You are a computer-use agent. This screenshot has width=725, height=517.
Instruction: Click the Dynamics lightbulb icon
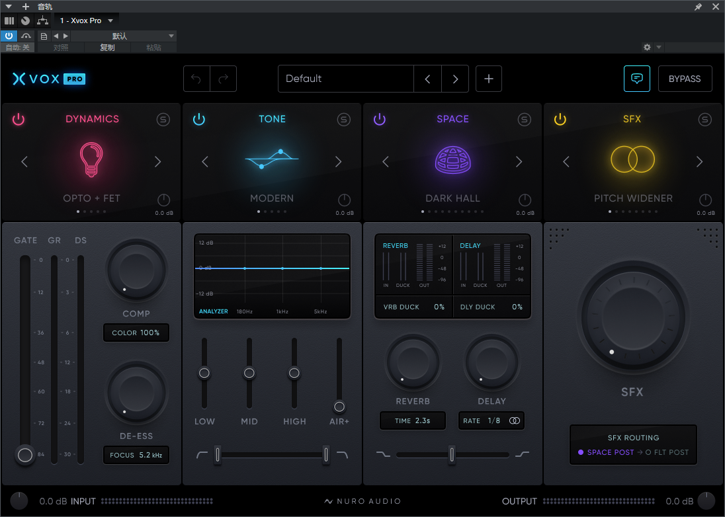tap(91, 159)
